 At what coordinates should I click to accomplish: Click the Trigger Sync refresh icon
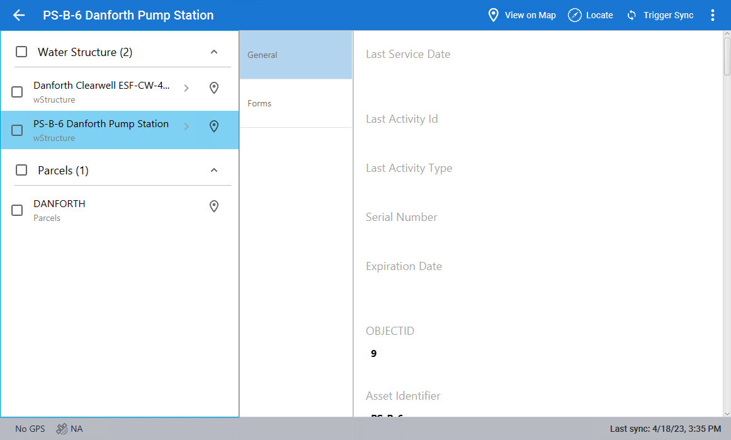[x=632, y=15]
